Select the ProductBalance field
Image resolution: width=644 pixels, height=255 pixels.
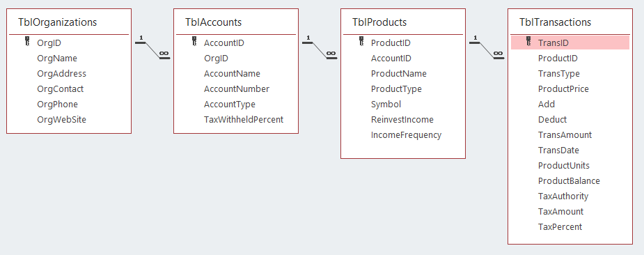[x=569, y=181]
